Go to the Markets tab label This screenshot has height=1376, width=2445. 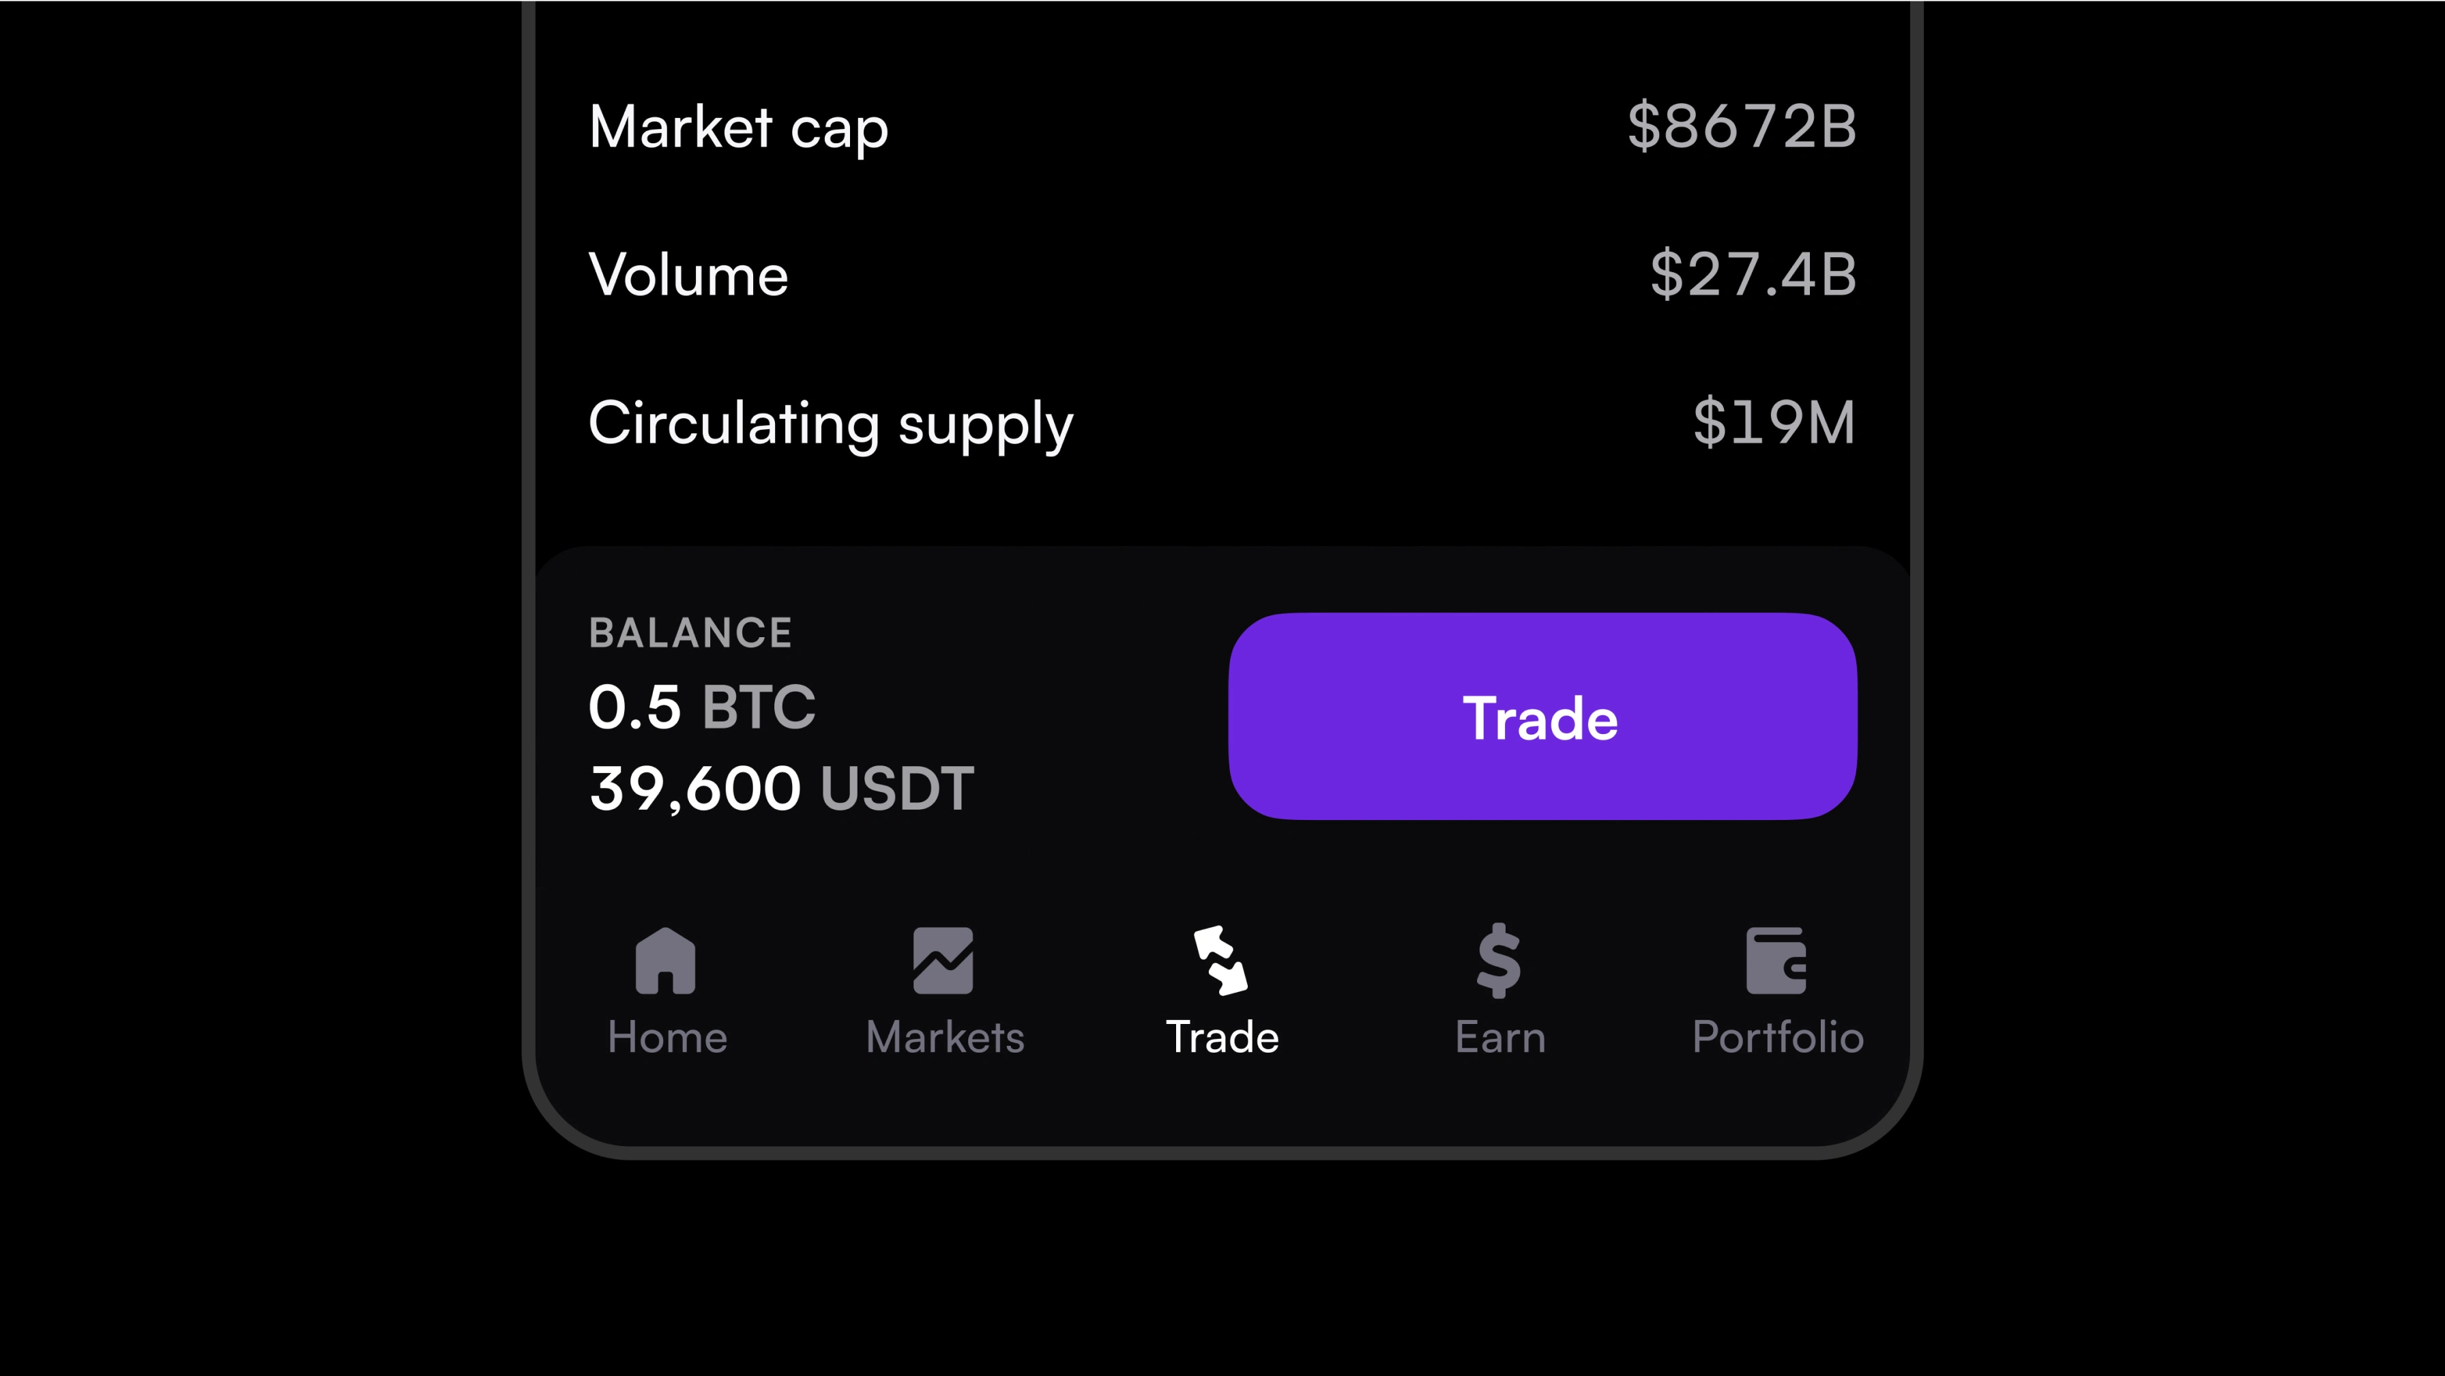point(946,1037)
